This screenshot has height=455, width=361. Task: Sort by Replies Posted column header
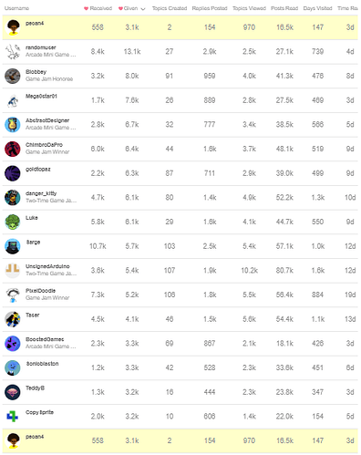(x=210, y=8)
